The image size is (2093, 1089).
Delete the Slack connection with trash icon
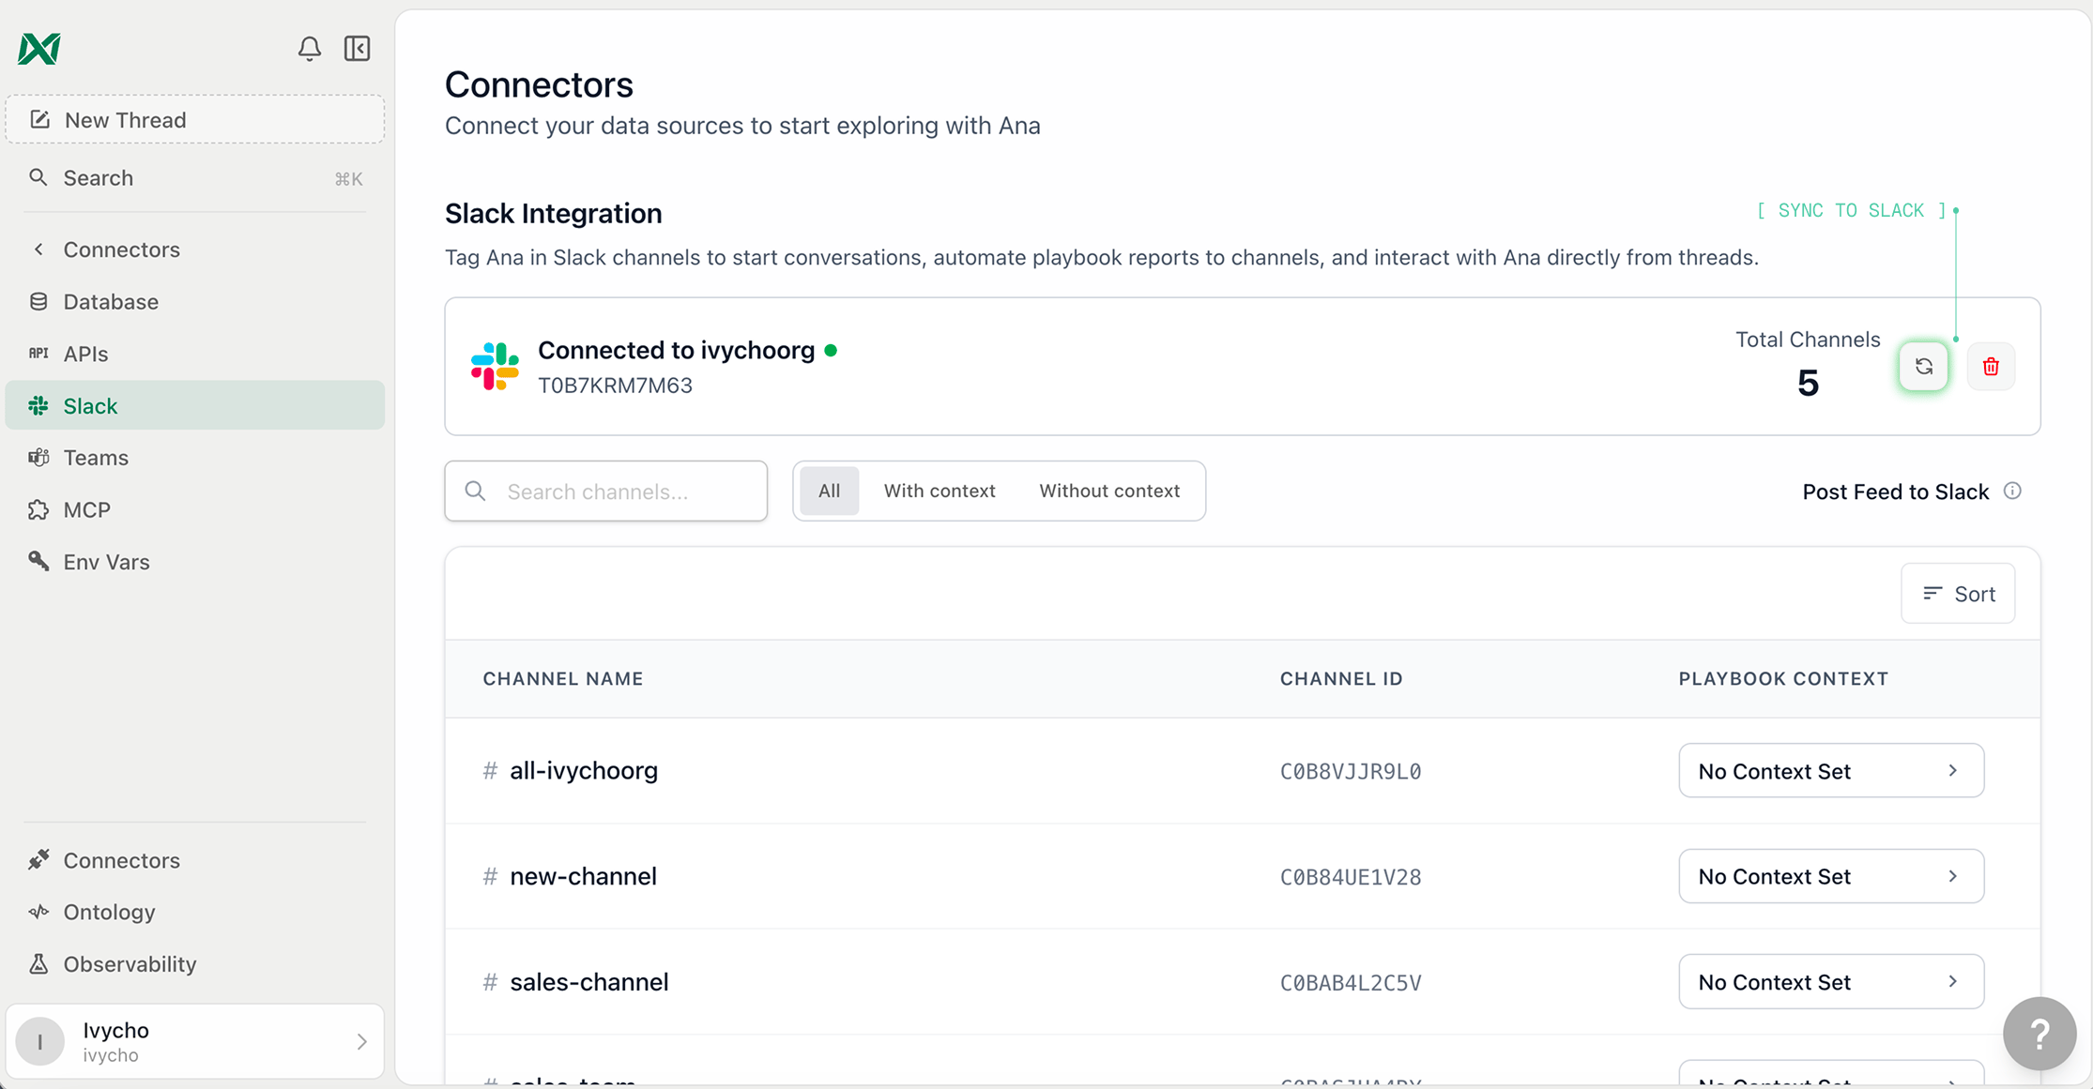1991,367
